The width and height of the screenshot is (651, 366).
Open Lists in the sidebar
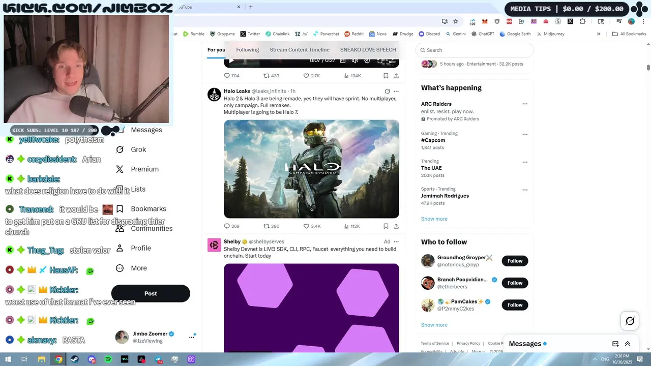(131, 189)
